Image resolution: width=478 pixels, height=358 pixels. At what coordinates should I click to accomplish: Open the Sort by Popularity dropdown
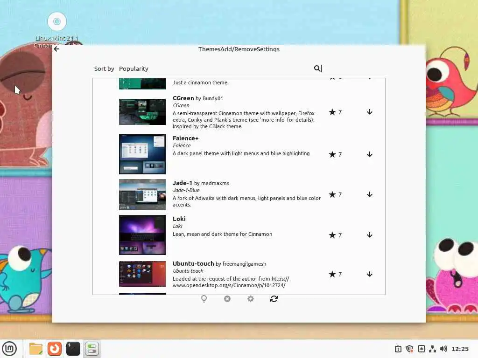tap(134, 69)
